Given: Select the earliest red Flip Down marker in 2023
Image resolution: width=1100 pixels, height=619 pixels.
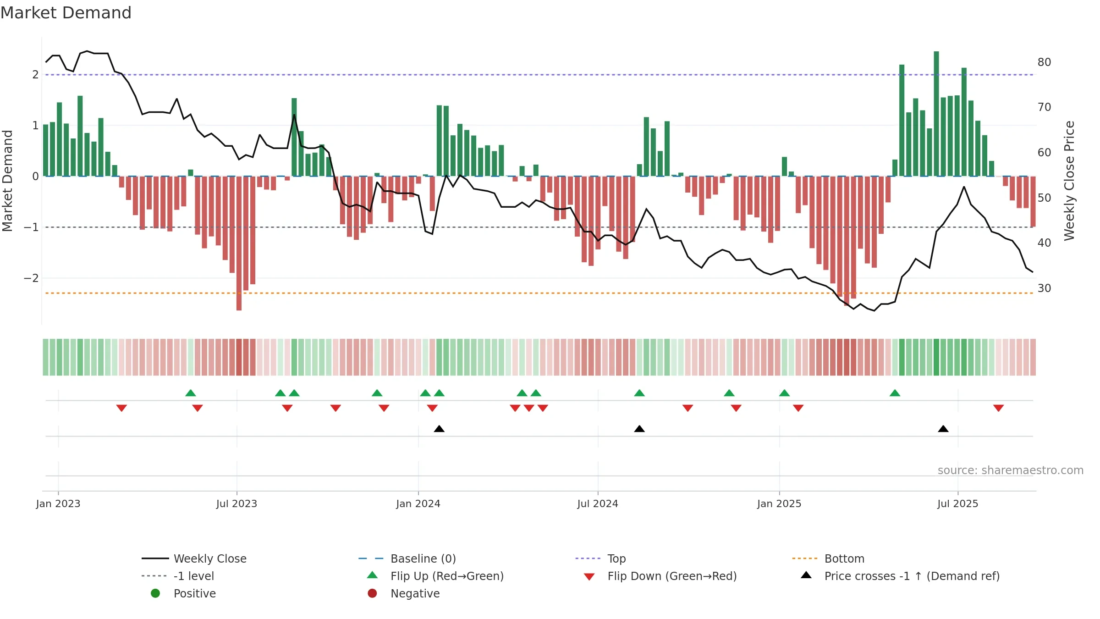Looking at the screenshot, I should pyautogui.click(x=121, y=408).
